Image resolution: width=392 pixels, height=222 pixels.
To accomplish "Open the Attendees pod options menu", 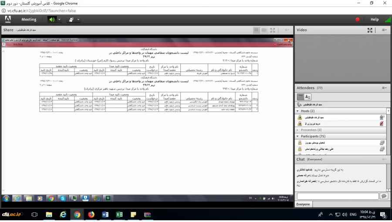I will [384, 87].
